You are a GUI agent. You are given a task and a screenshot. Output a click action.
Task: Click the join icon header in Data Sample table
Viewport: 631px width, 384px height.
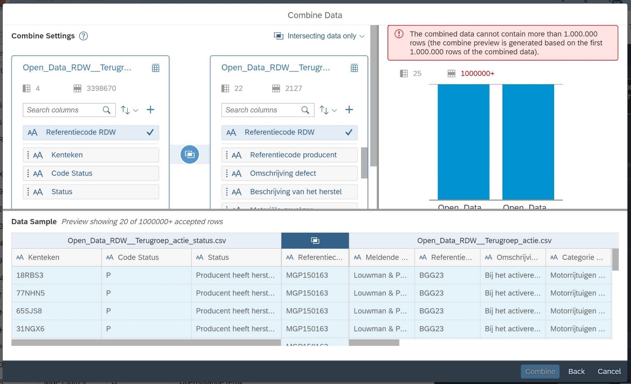click(315, 240)
